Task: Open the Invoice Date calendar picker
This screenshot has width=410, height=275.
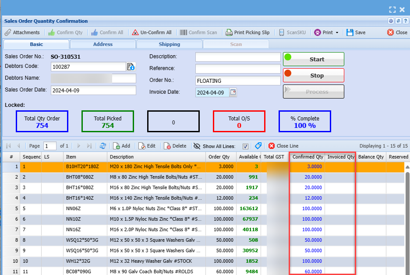Action: (233, 92)
